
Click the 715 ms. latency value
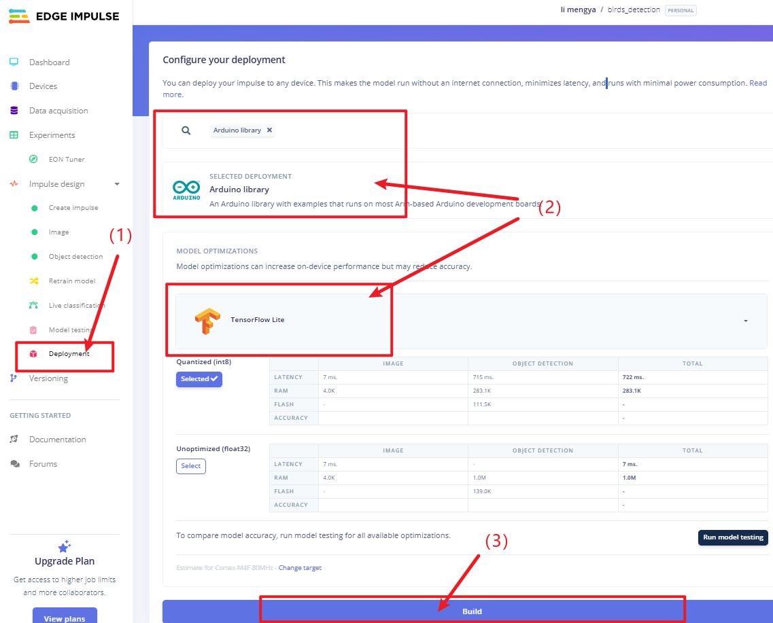point(483,377)
